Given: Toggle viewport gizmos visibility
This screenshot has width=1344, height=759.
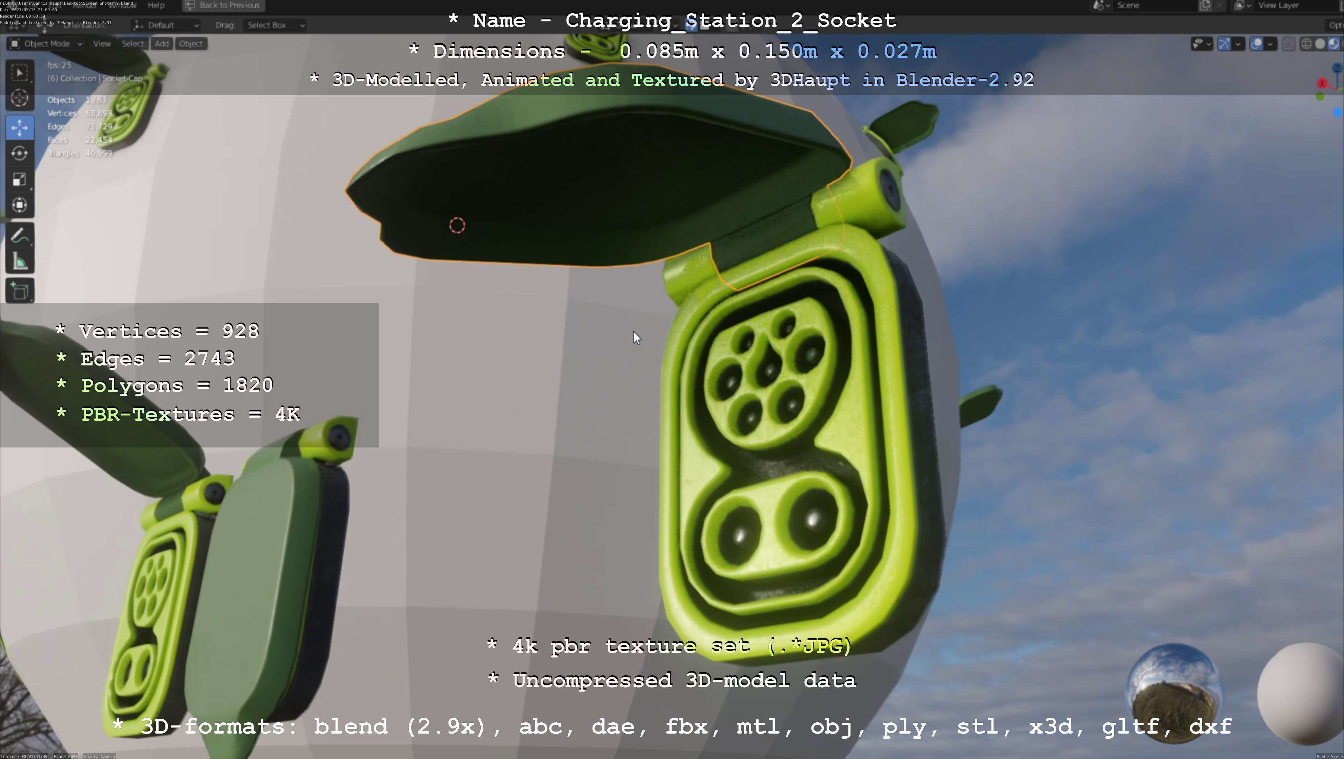Looking at the screenshot, I should pos(1224,44).
